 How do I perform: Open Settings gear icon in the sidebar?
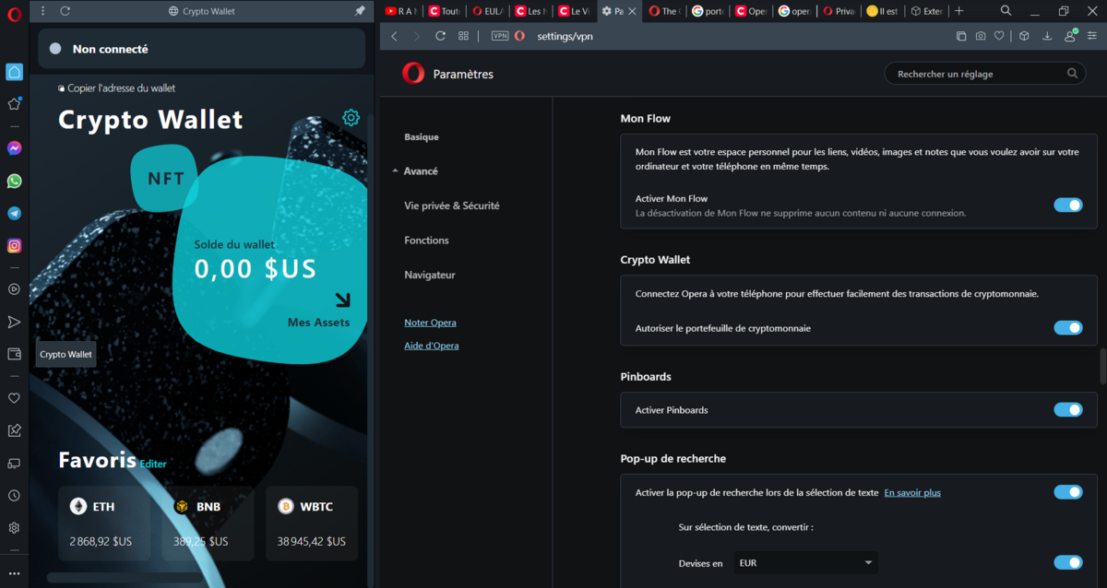(x=14, y=528)
